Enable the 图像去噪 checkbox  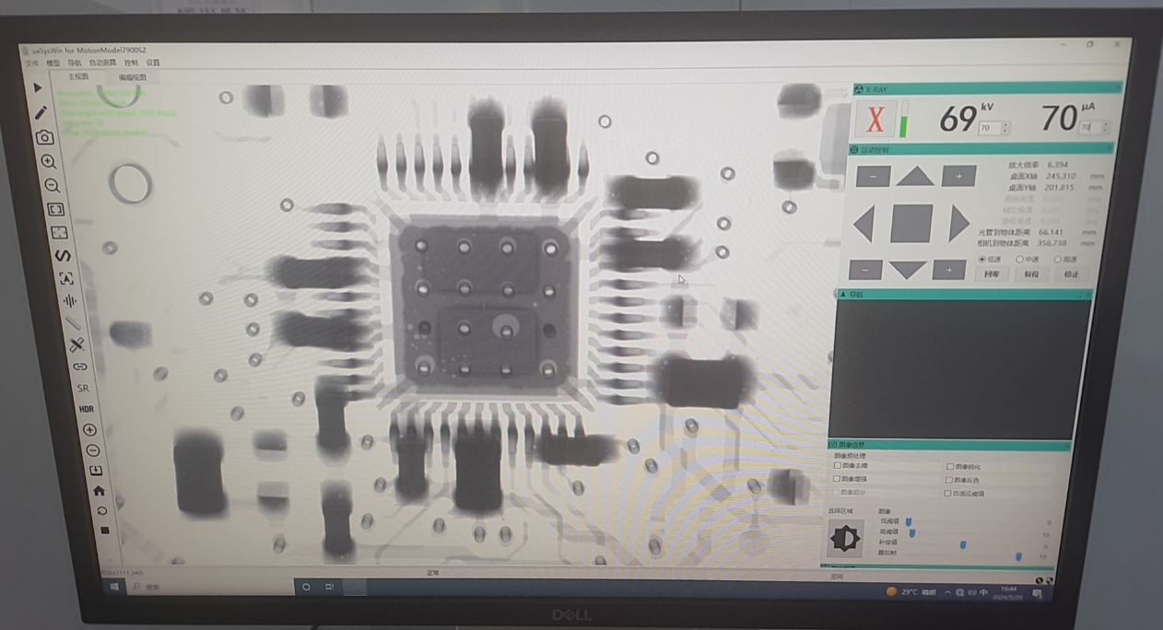click(x=837, y=466)
